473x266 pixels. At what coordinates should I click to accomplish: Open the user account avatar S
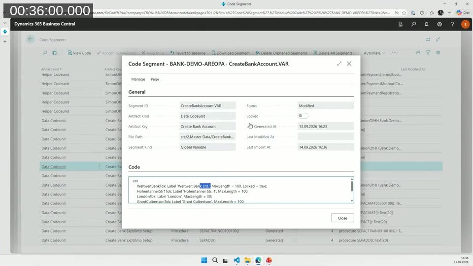[465, 24]
